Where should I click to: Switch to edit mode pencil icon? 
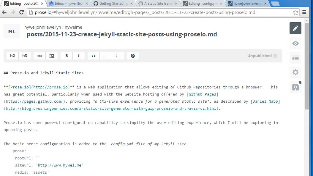[295, 28]
